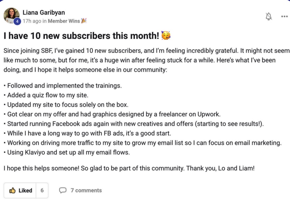Click the closing line thanking Lo and Liam
The image size is (290, 202).
pyautogui.click(x=129, y=168)
